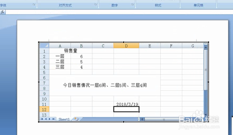Open the 对齐方式 group dialog launcher
Screen dimensions: 233x135
[x=96, y=5]
